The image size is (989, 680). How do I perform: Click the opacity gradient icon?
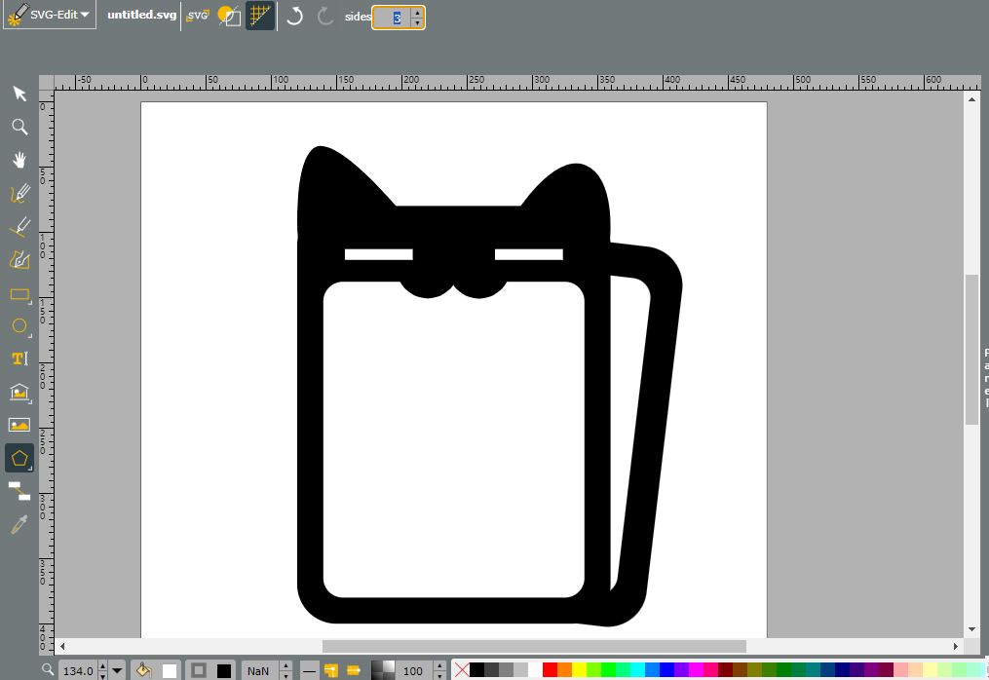383,670
